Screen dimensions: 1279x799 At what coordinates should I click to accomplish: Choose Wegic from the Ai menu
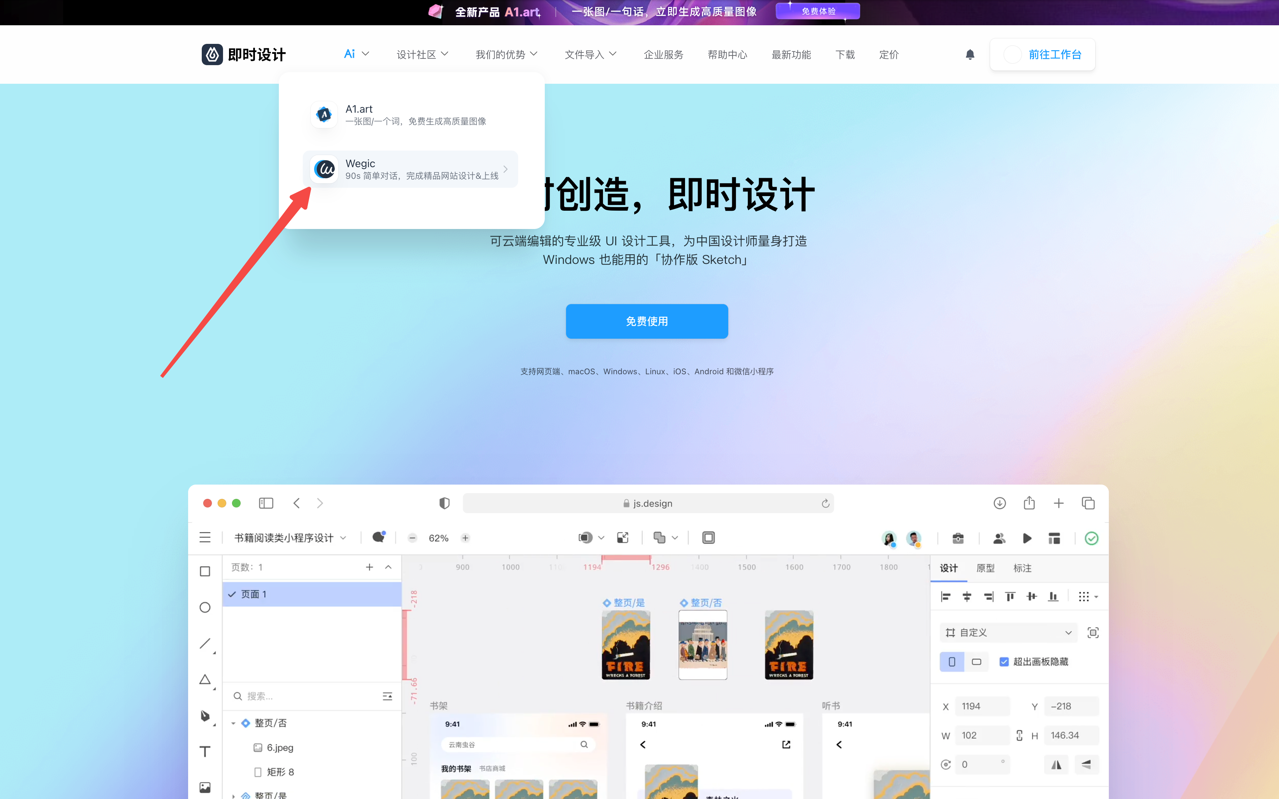410,169
